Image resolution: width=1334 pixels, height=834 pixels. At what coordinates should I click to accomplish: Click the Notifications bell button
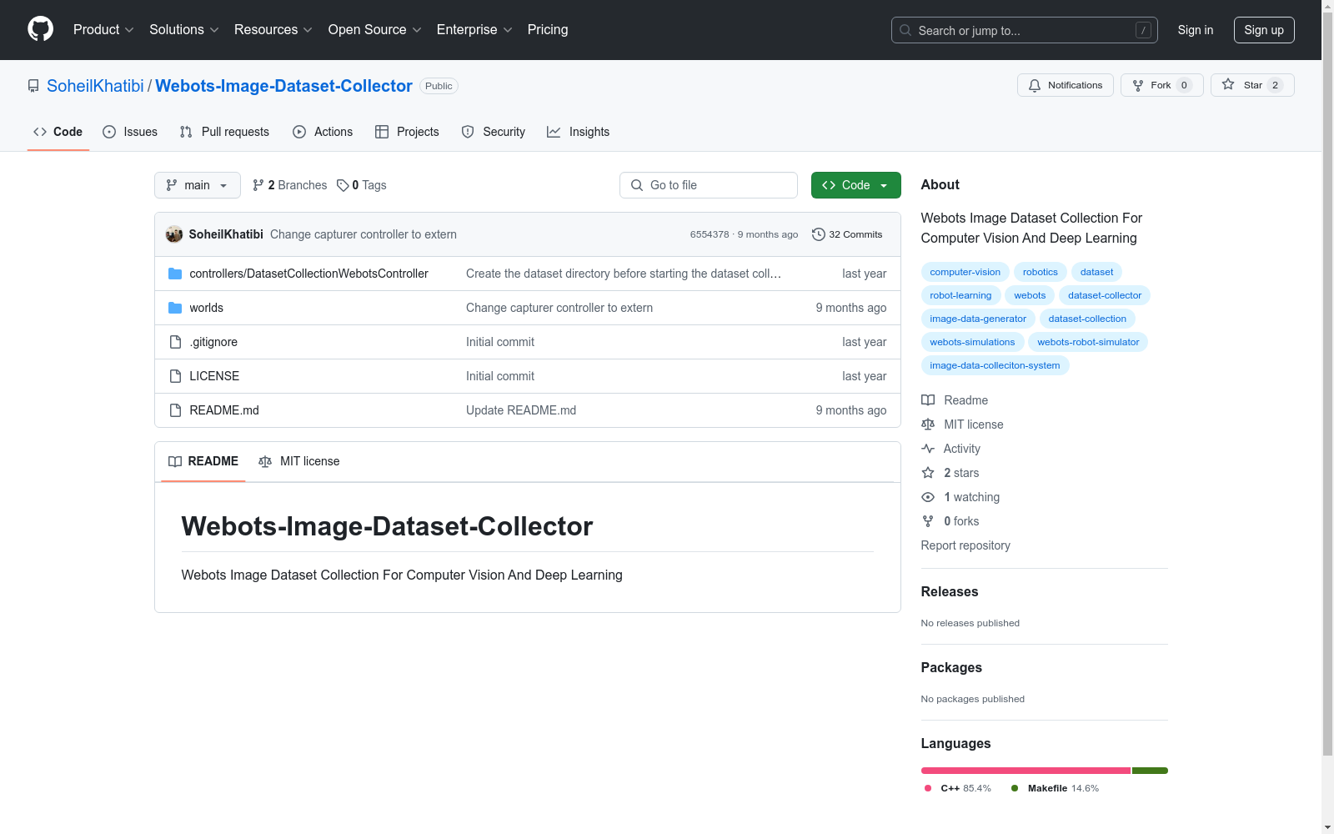(1065, 85)
